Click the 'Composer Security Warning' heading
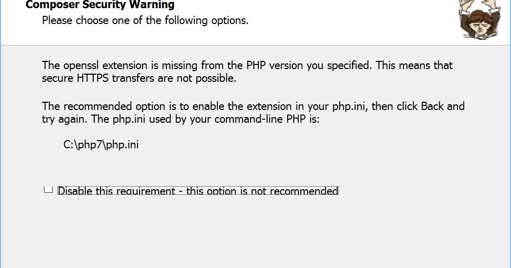 [100, 5]
